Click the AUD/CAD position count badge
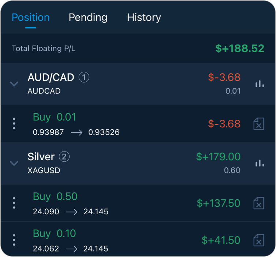 84,77
